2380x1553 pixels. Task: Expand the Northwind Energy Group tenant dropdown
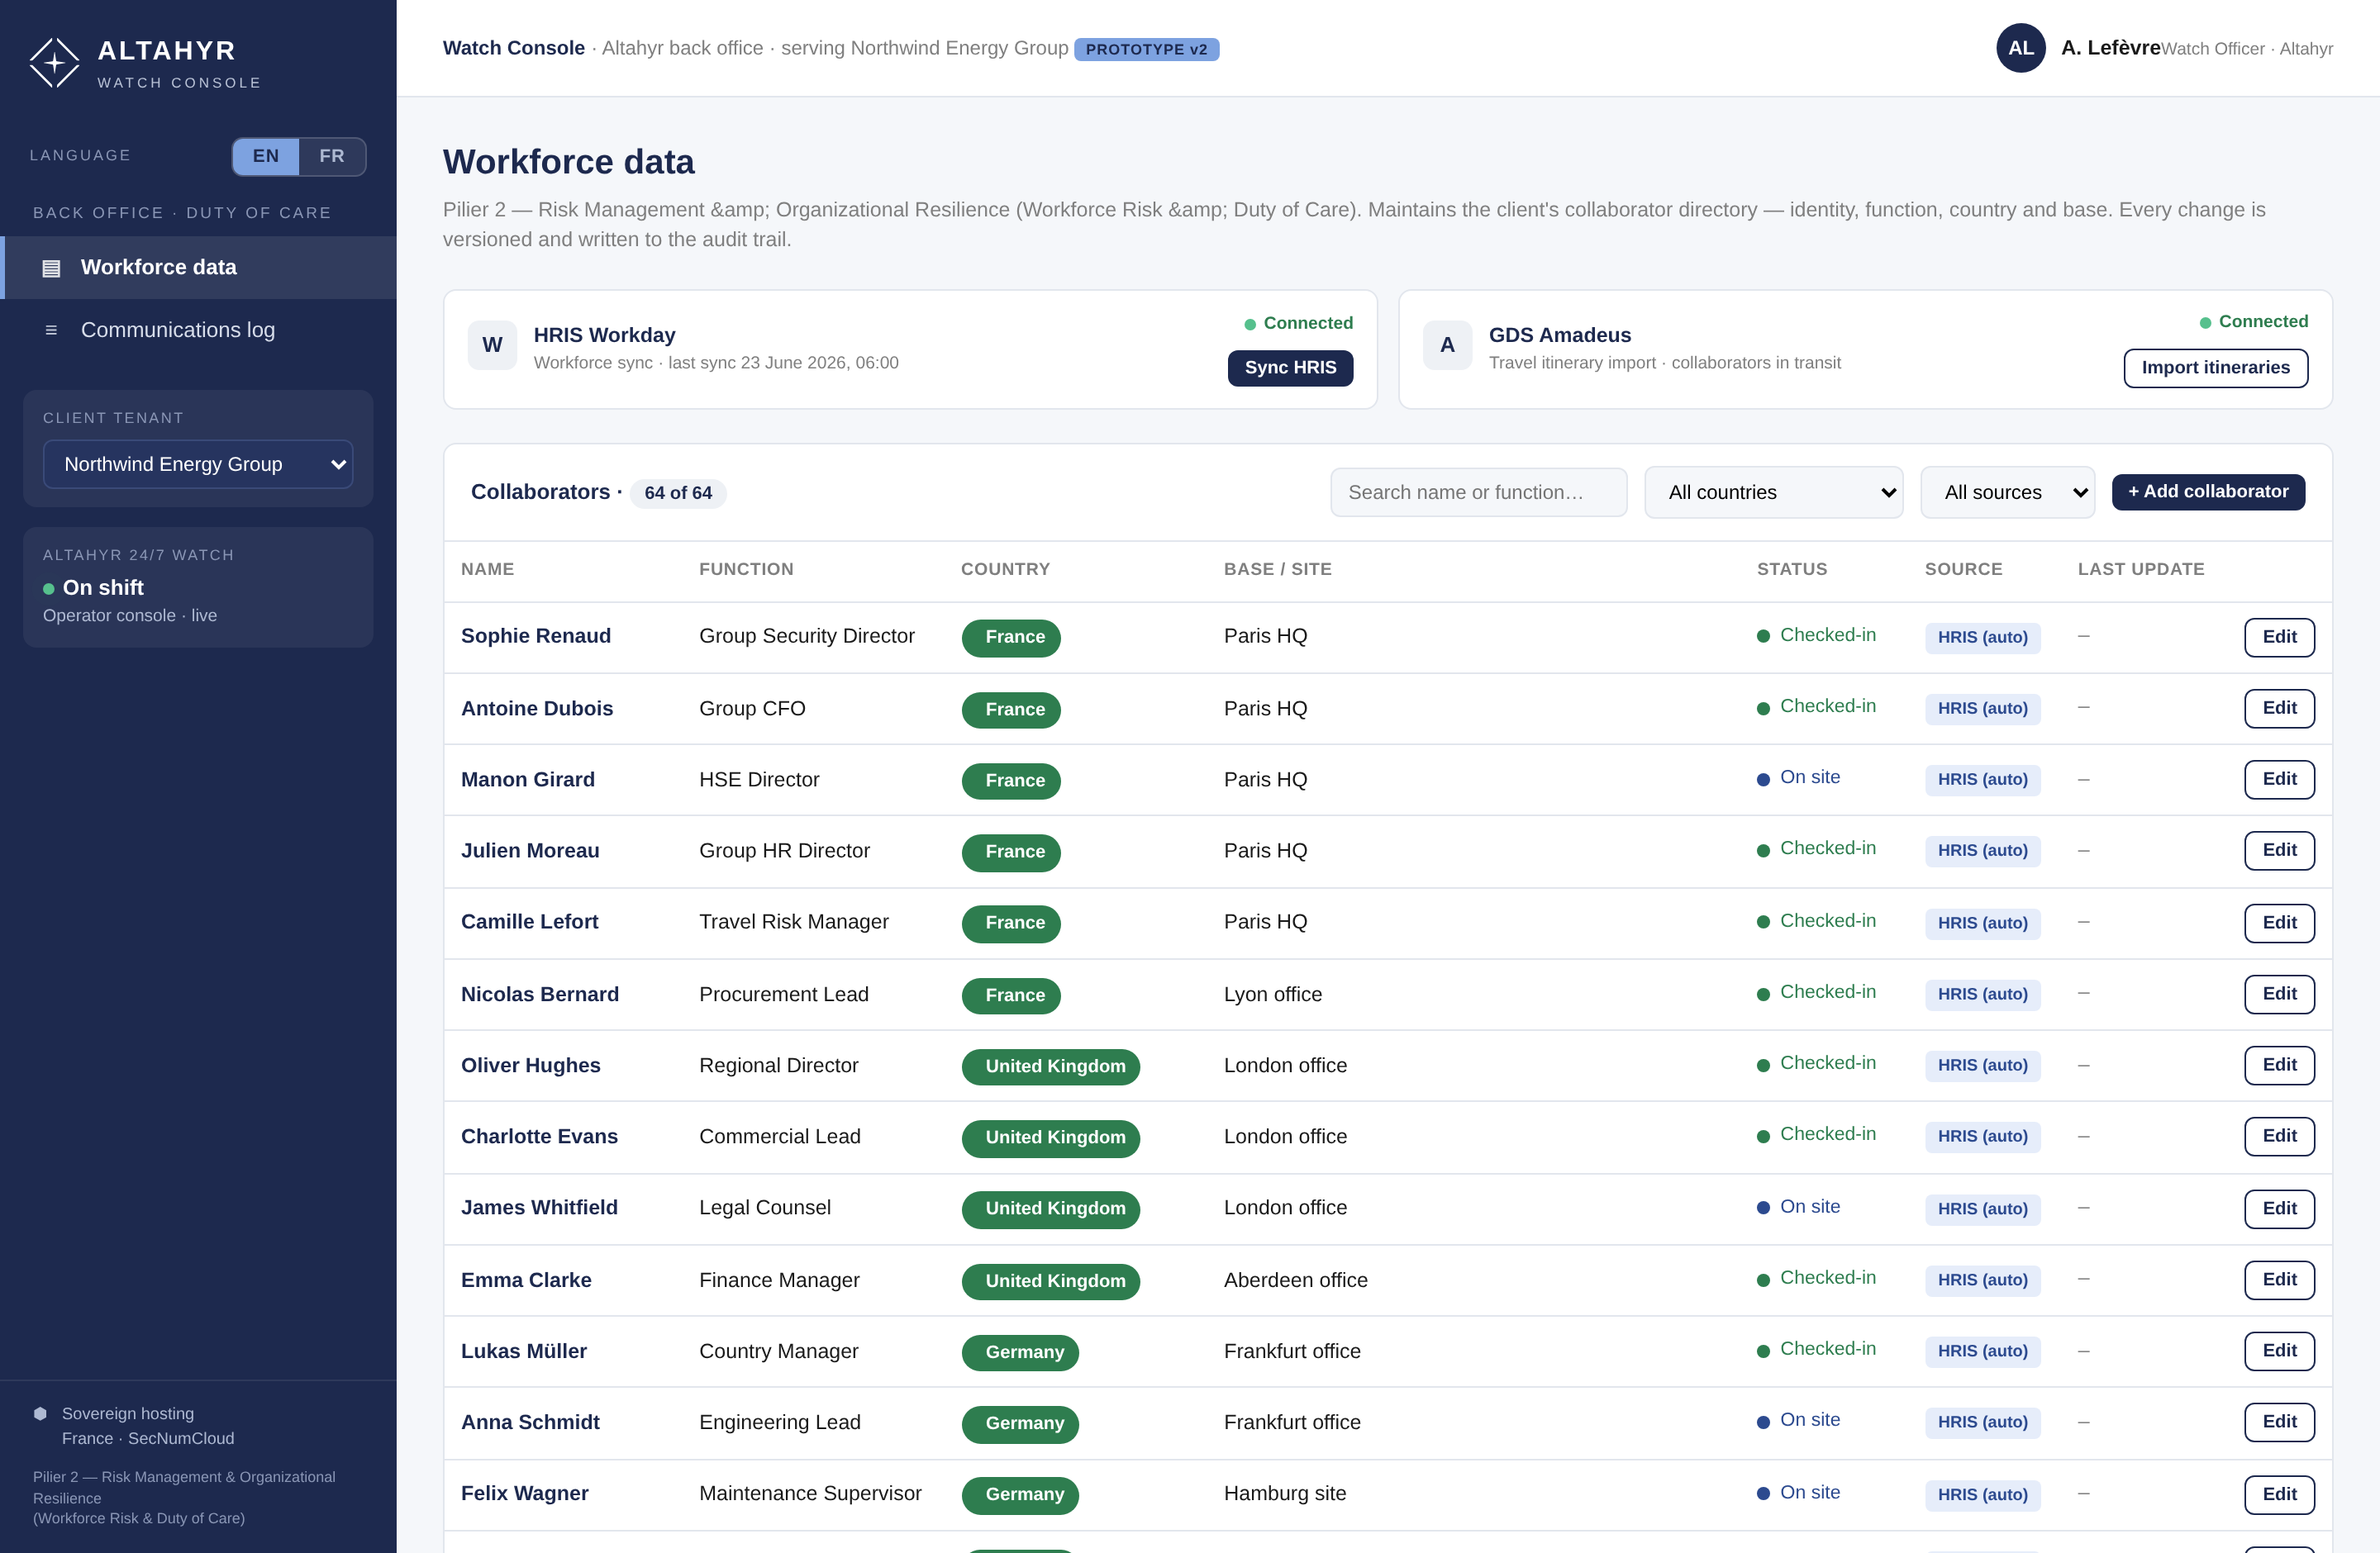click(x=198, y=465)
